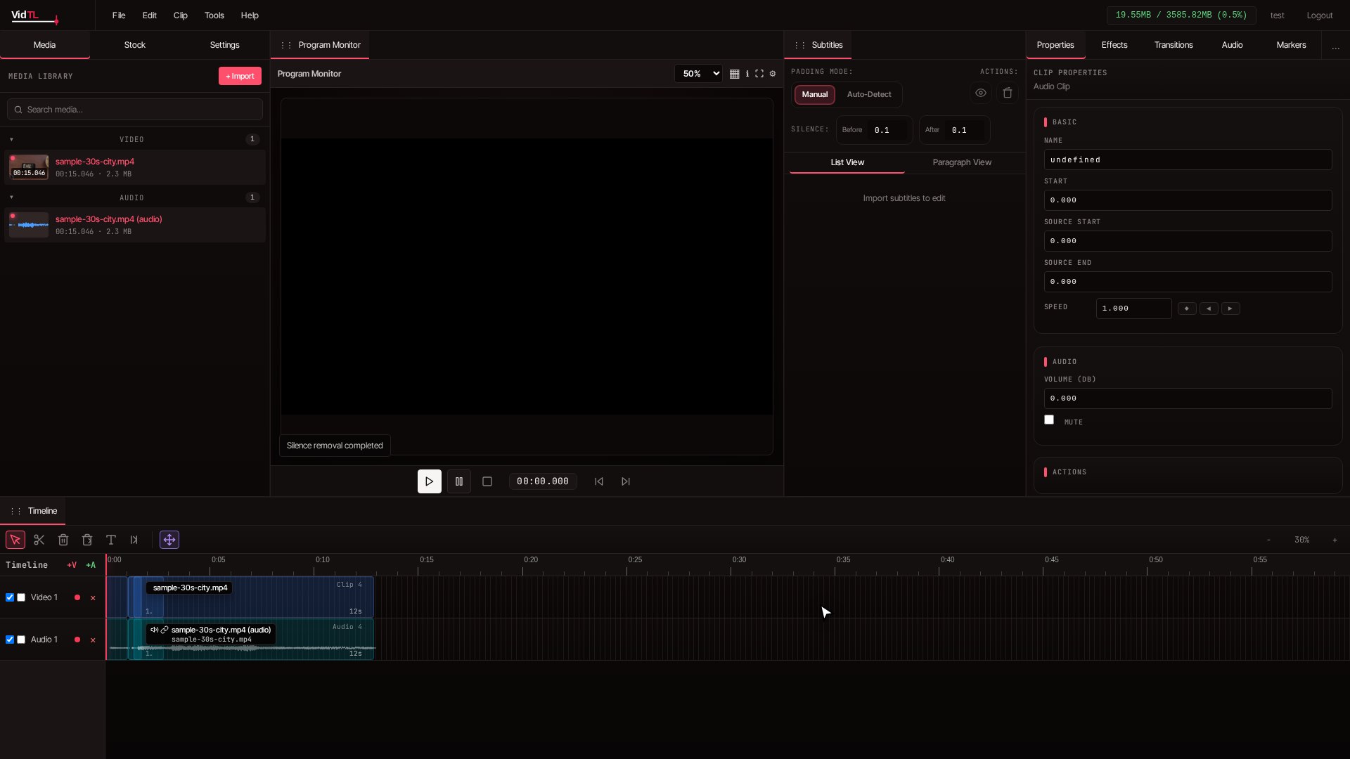The image size is (1350, 759).
Task: Collapse the AUDIO section in Media Library
Action: 12,197
